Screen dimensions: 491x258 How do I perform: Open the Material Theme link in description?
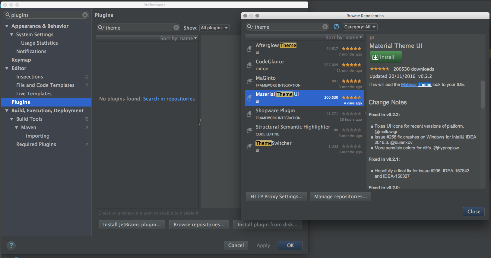(x=416, y=84)
